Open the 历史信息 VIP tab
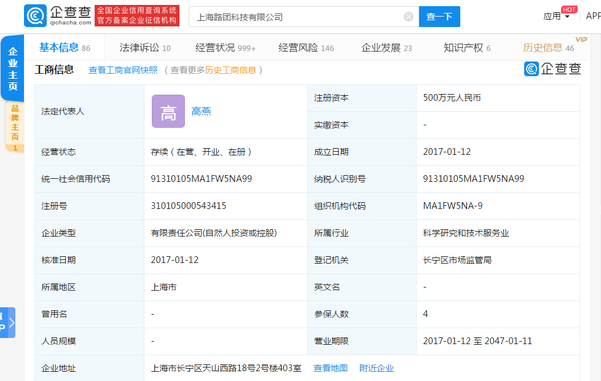Viewport: 601px width, 381px height. pyautogui.click(x=549, y=47)
